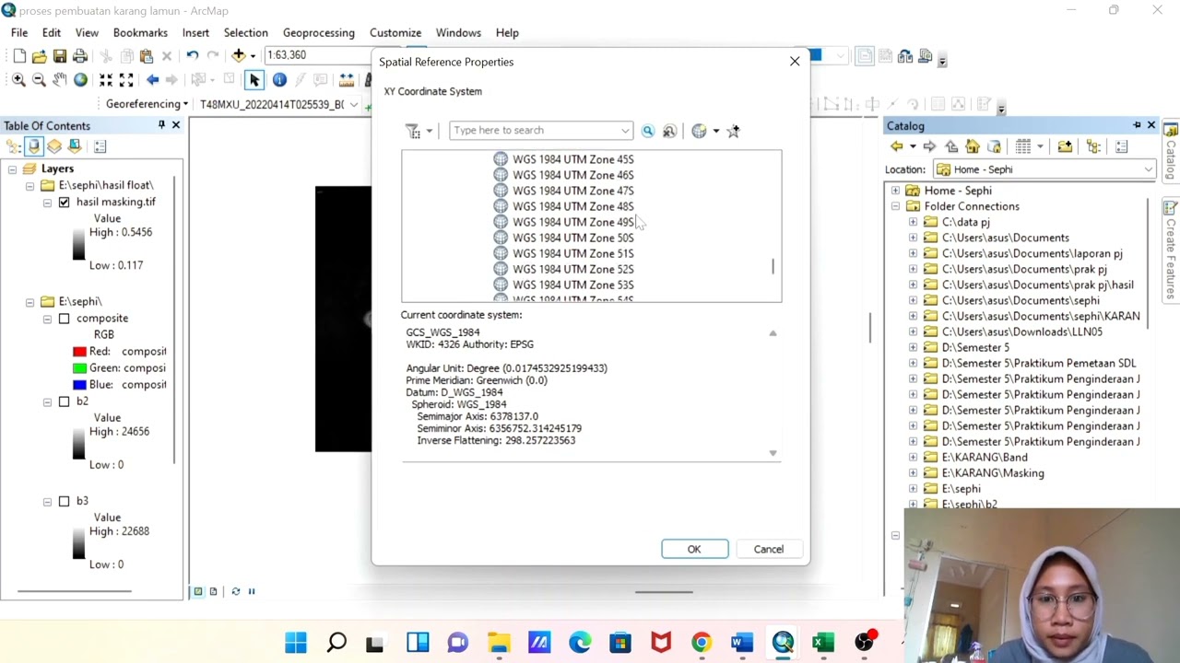
Task: Undo the last action with the Undo arrow
Action: (x=192, y=56)
